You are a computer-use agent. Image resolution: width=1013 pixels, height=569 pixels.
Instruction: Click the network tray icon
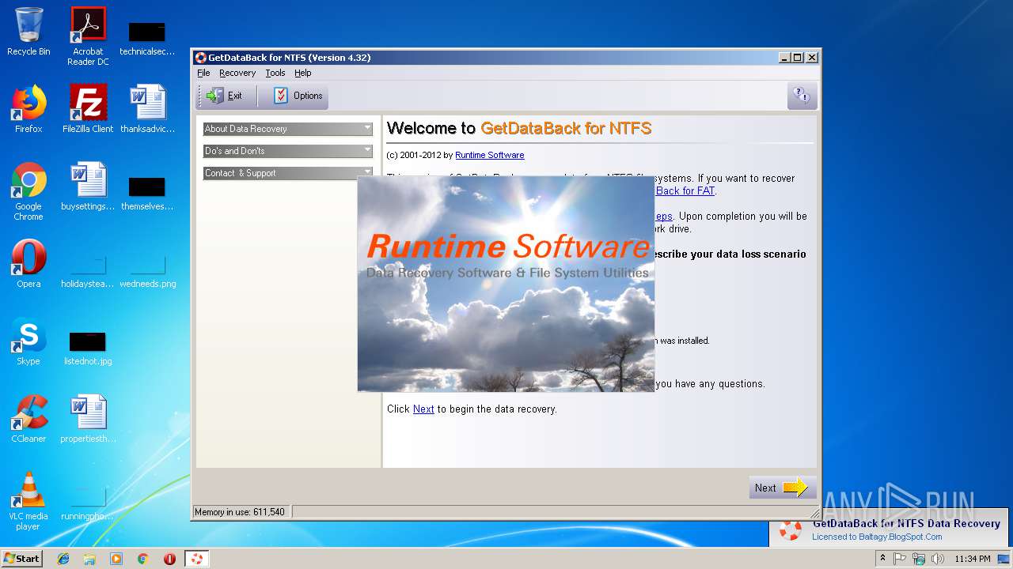(919, 559)
